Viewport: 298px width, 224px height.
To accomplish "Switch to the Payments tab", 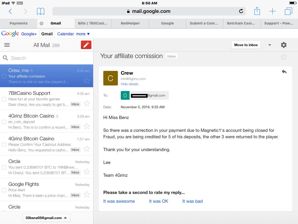I will coord(19,23).
